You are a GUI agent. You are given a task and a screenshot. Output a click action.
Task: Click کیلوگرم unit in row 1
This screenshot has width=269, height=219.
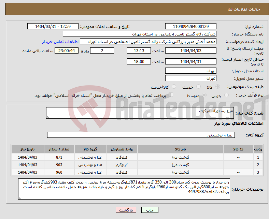122,157
